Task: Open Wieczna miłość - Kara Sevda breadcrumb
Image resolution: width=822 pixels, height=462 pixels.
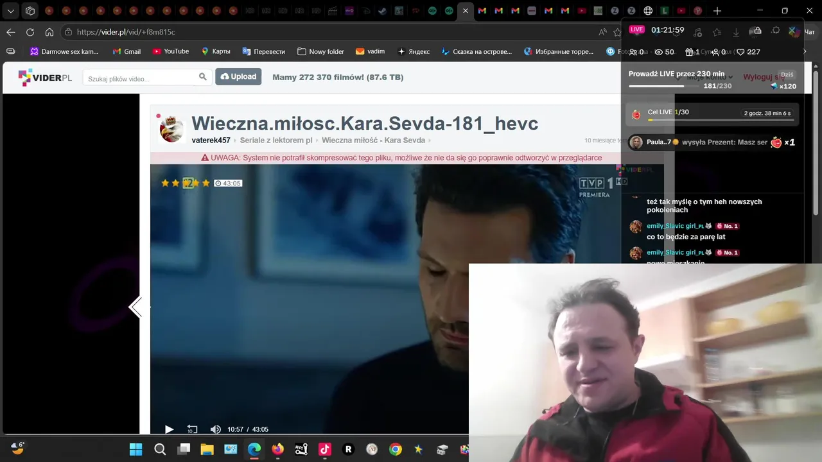Action: pos(373,141)
